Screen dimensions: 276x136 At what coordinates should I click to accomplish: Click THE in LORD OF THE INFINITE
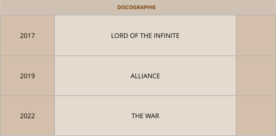point(146,36)
